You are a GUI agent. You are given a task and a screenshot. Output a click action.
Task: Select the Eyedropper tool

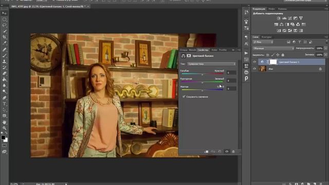coord(4,43)
